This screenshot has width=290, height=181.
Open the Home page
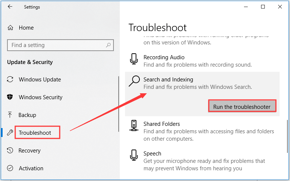point(26,28)
